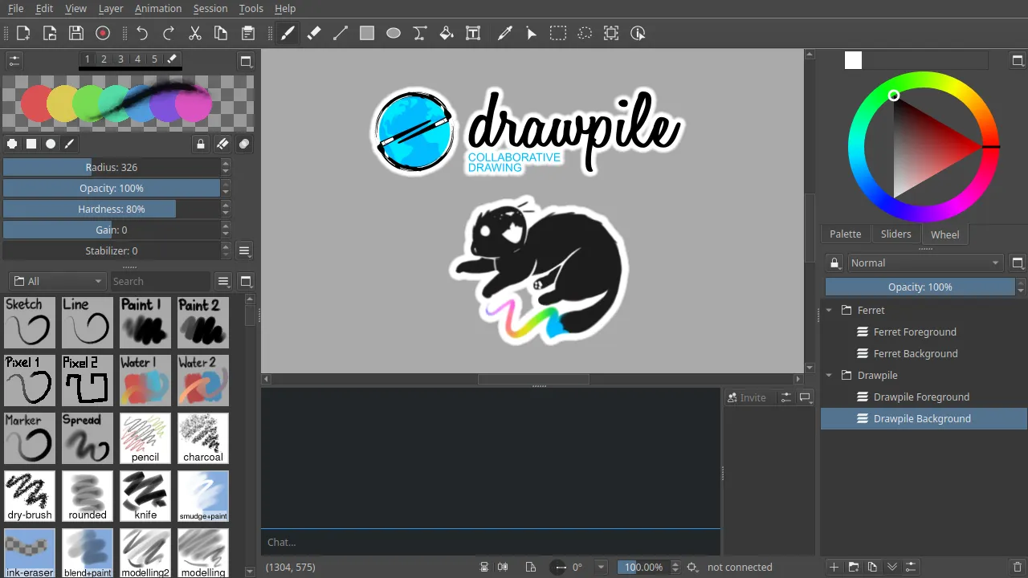1028x578 pixels.
Task: Click the brush Search field
Action: (x=160, y=281)
